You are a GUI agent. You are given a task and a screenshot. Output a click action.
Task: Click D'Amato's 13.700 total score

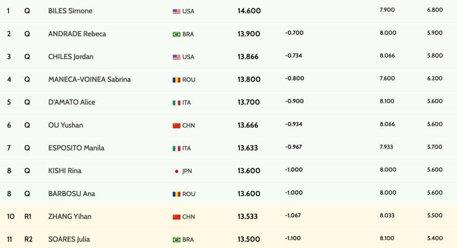point(249,102)
